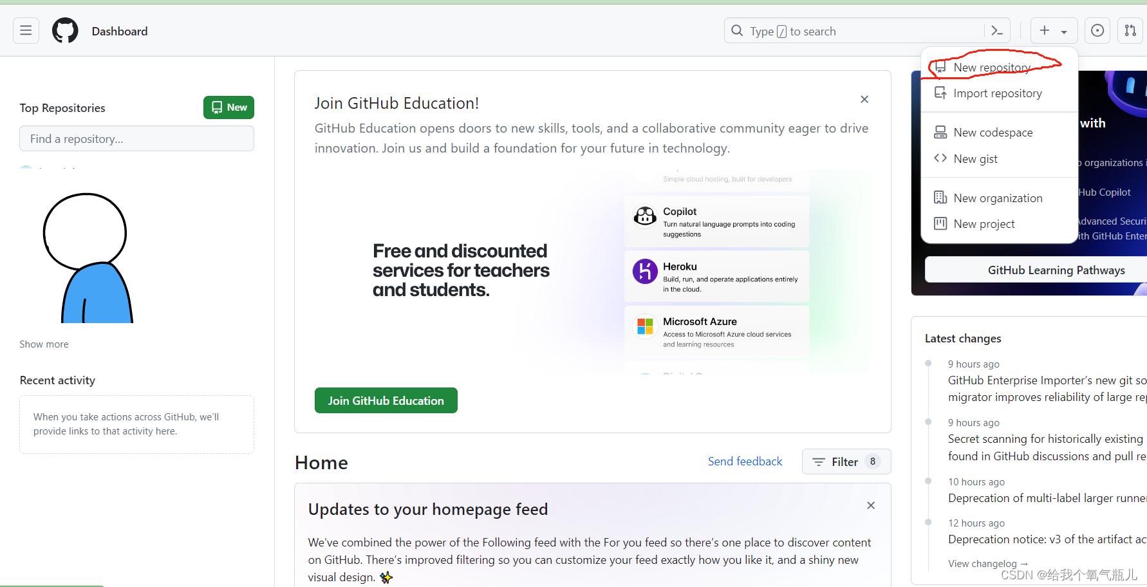This screenshot has height=587, width=1147.
Task: Click the Find a repository search field
Action: pos(136,138)
